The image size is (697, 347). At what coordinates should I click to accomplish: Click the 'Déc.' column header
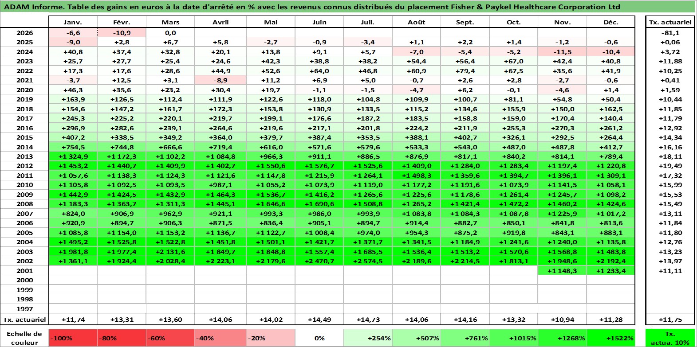point(610,22)
